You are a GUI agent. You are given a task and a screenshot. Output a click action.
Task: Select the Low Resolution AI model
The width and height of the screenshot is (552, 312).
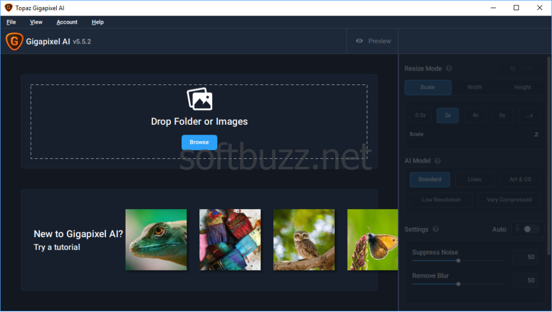tap(441, 200)
